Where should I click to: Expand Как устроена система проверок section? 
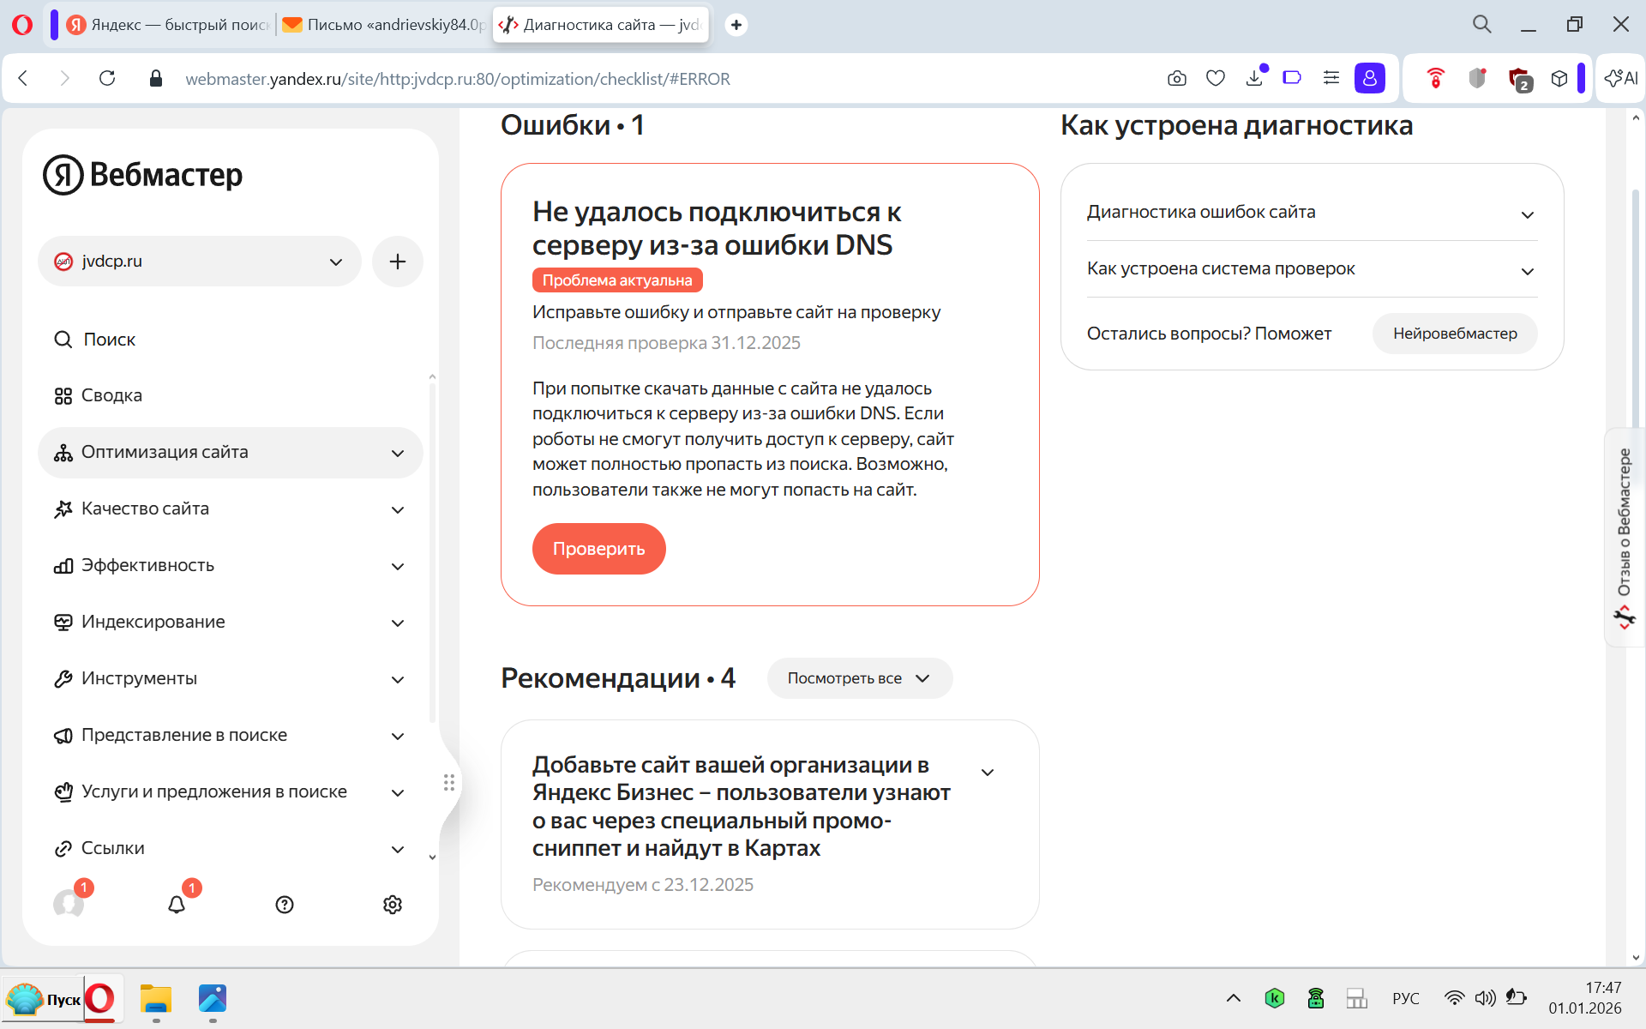point(1311,269)
